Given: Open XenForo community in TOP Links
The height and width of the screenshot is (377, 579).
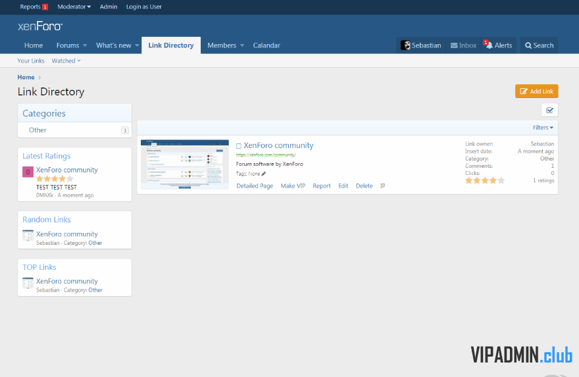Looking at the screenshot, I should tap(67, 281).
